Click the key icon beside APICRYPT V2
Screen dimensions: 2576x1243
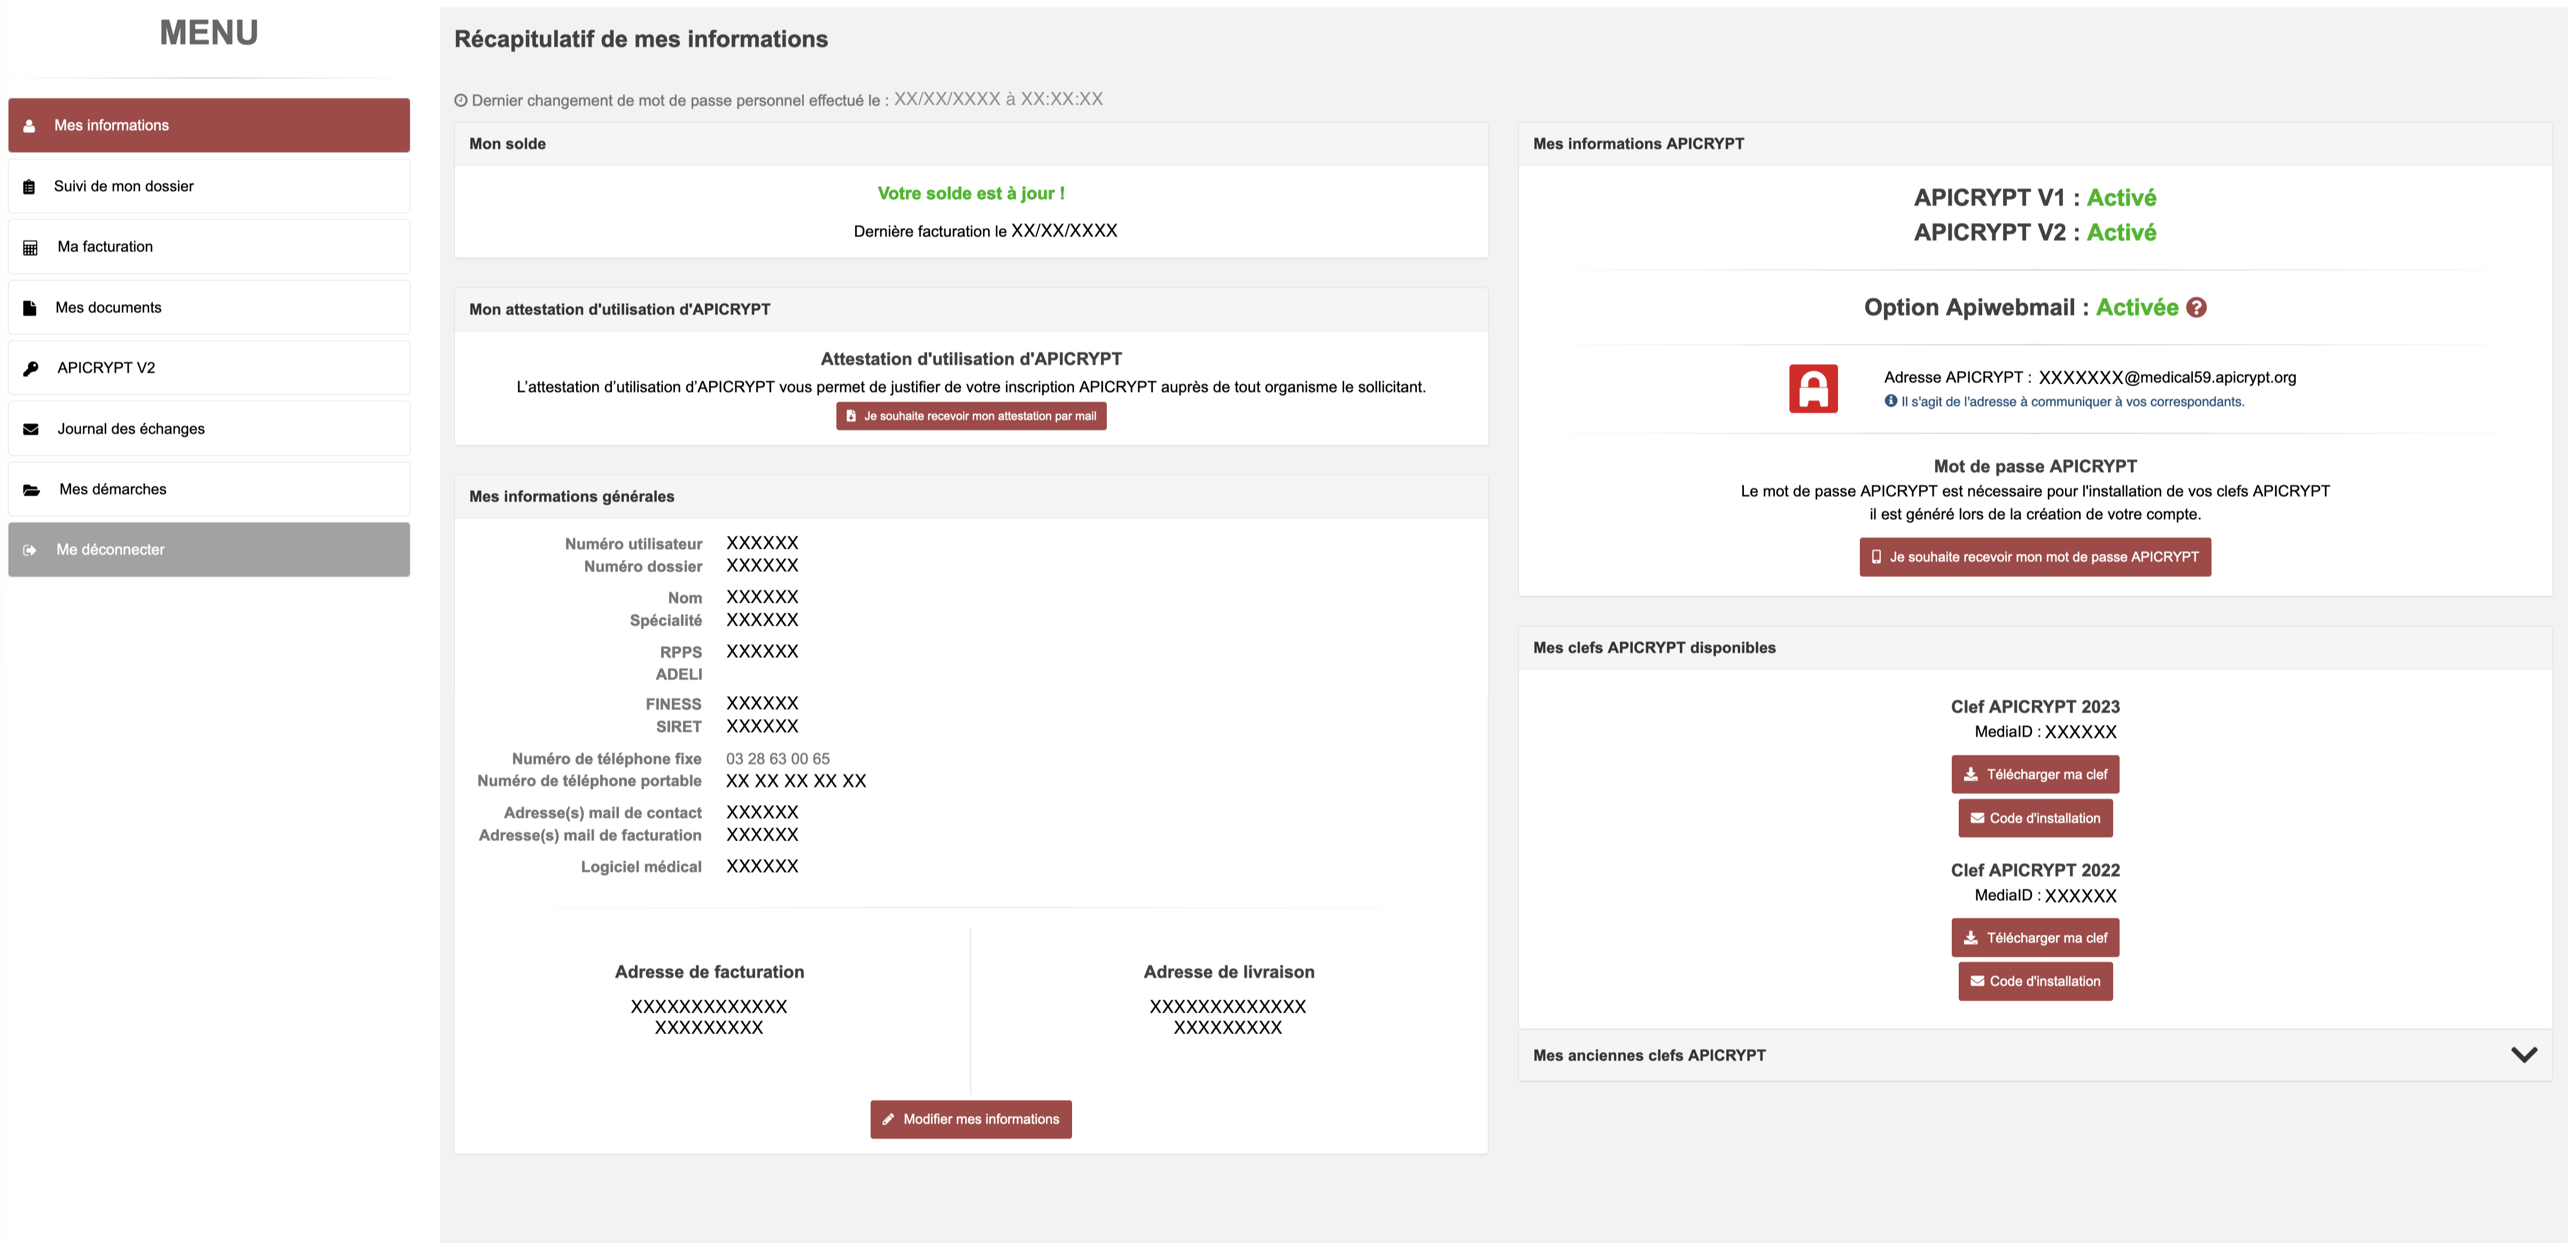click(30, 368)
